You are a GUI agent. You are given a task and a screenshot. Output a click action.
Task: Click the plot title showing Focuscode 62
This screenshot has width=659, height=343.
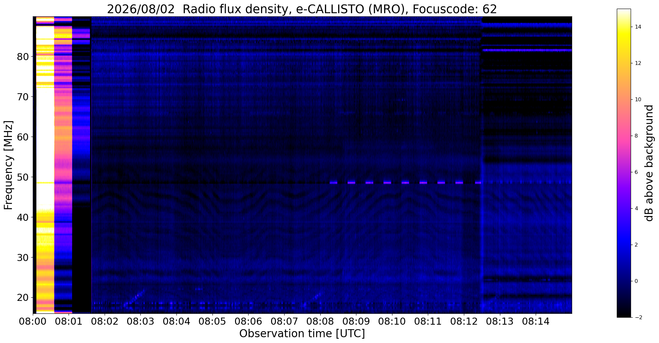(x=302, y=9)
